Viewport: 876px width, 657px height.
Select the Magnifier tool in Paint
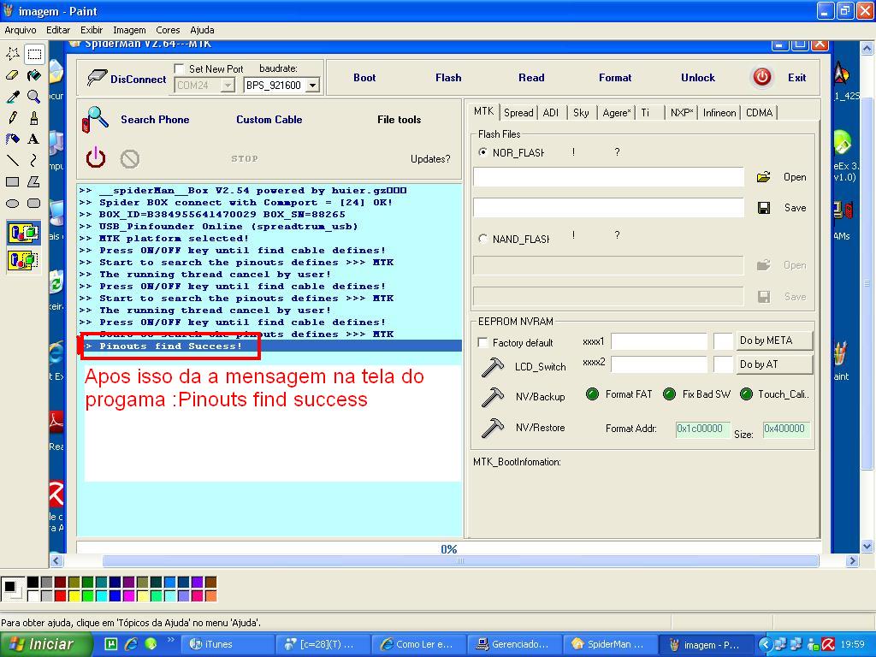(x=33, y=97)
